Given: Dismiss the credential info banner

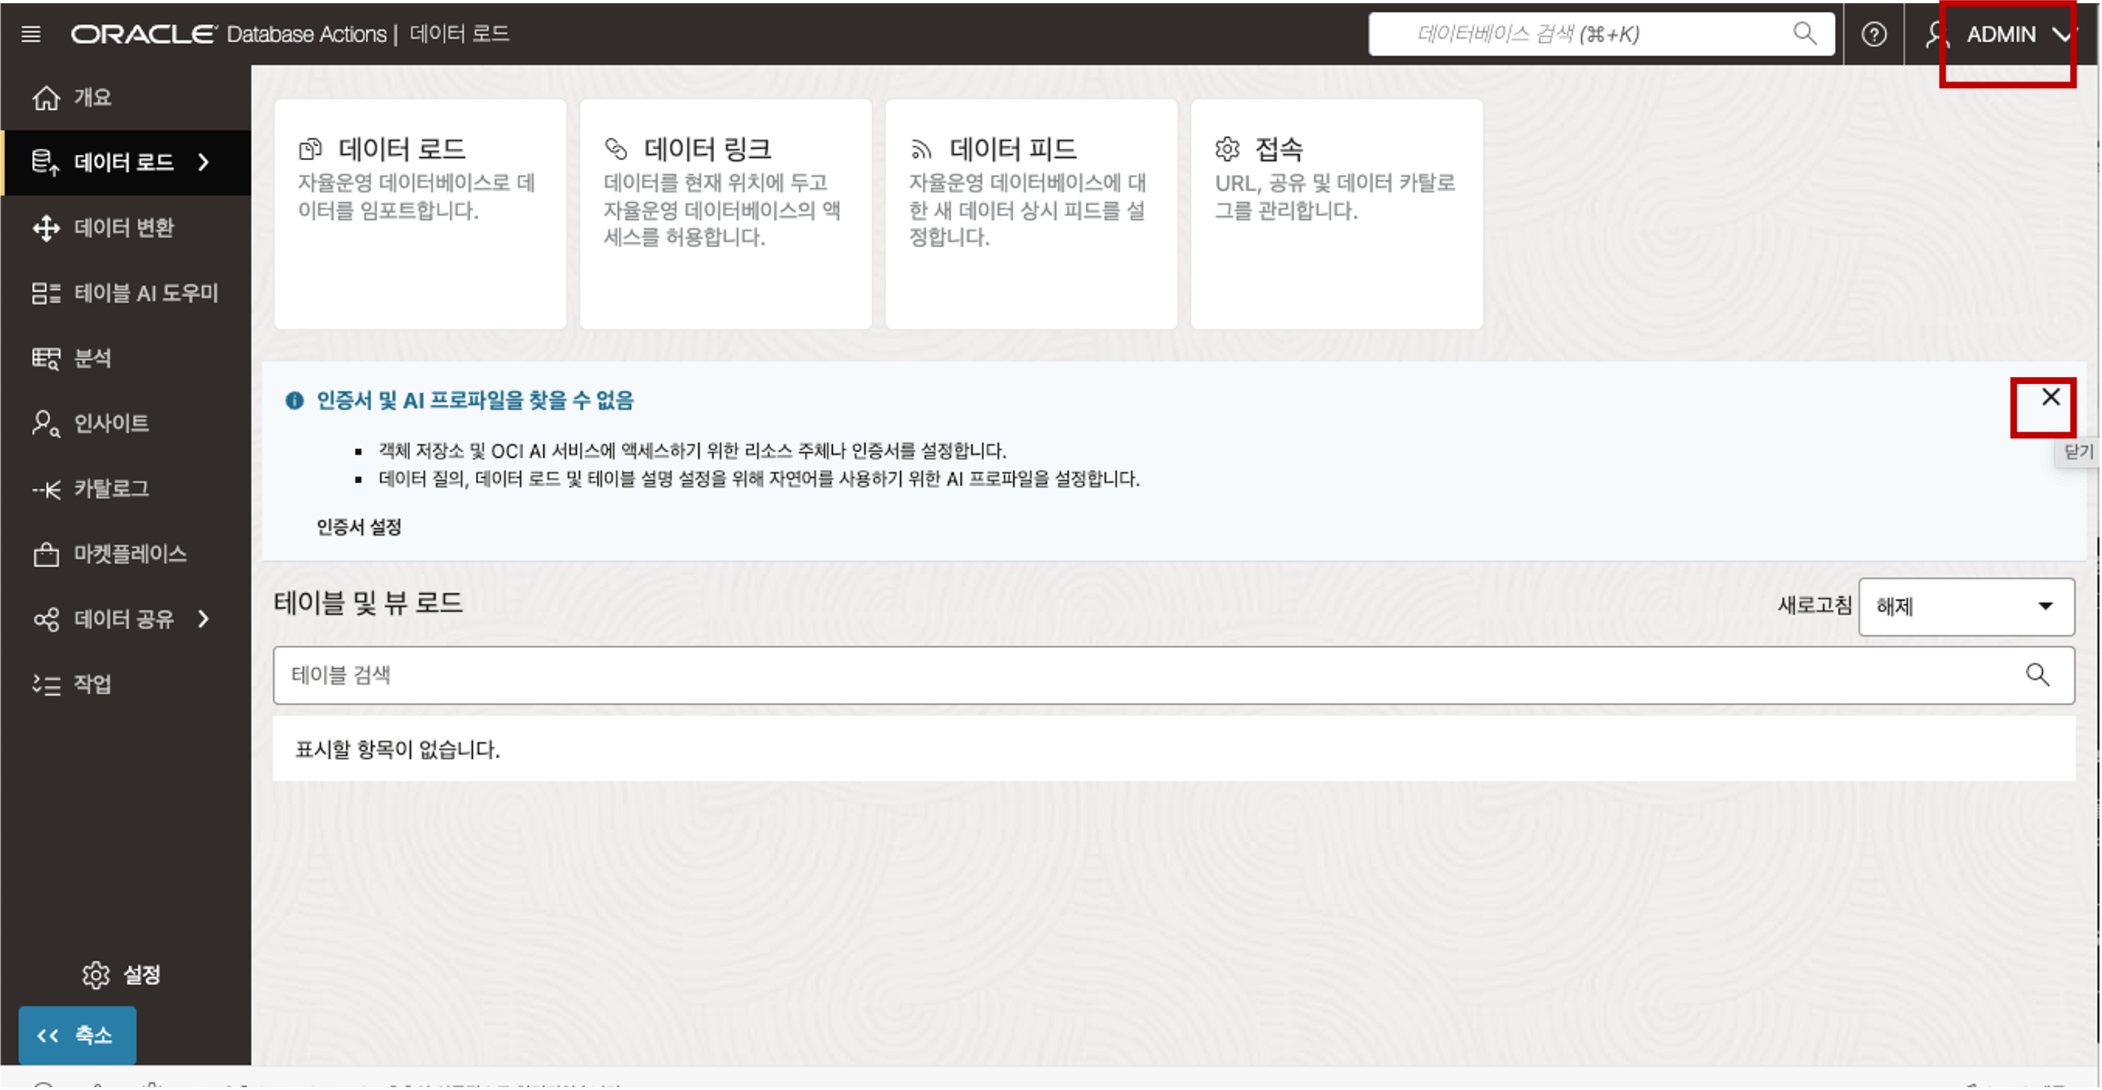Looking at the screenshot, I should pyautogui.click(x=2049, y=397).
